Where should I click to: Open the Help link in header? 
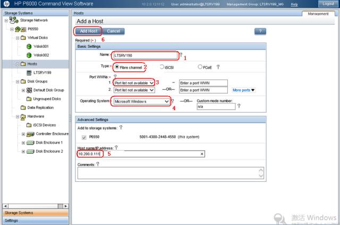coord(294,4)
